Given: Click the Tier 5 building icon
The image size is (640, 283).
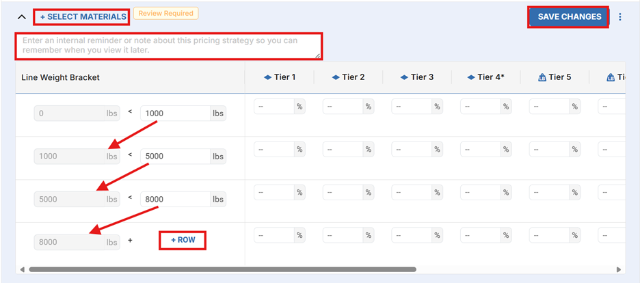Looking at the screenshot, I should pyautogui.click(x=543, y=77).
